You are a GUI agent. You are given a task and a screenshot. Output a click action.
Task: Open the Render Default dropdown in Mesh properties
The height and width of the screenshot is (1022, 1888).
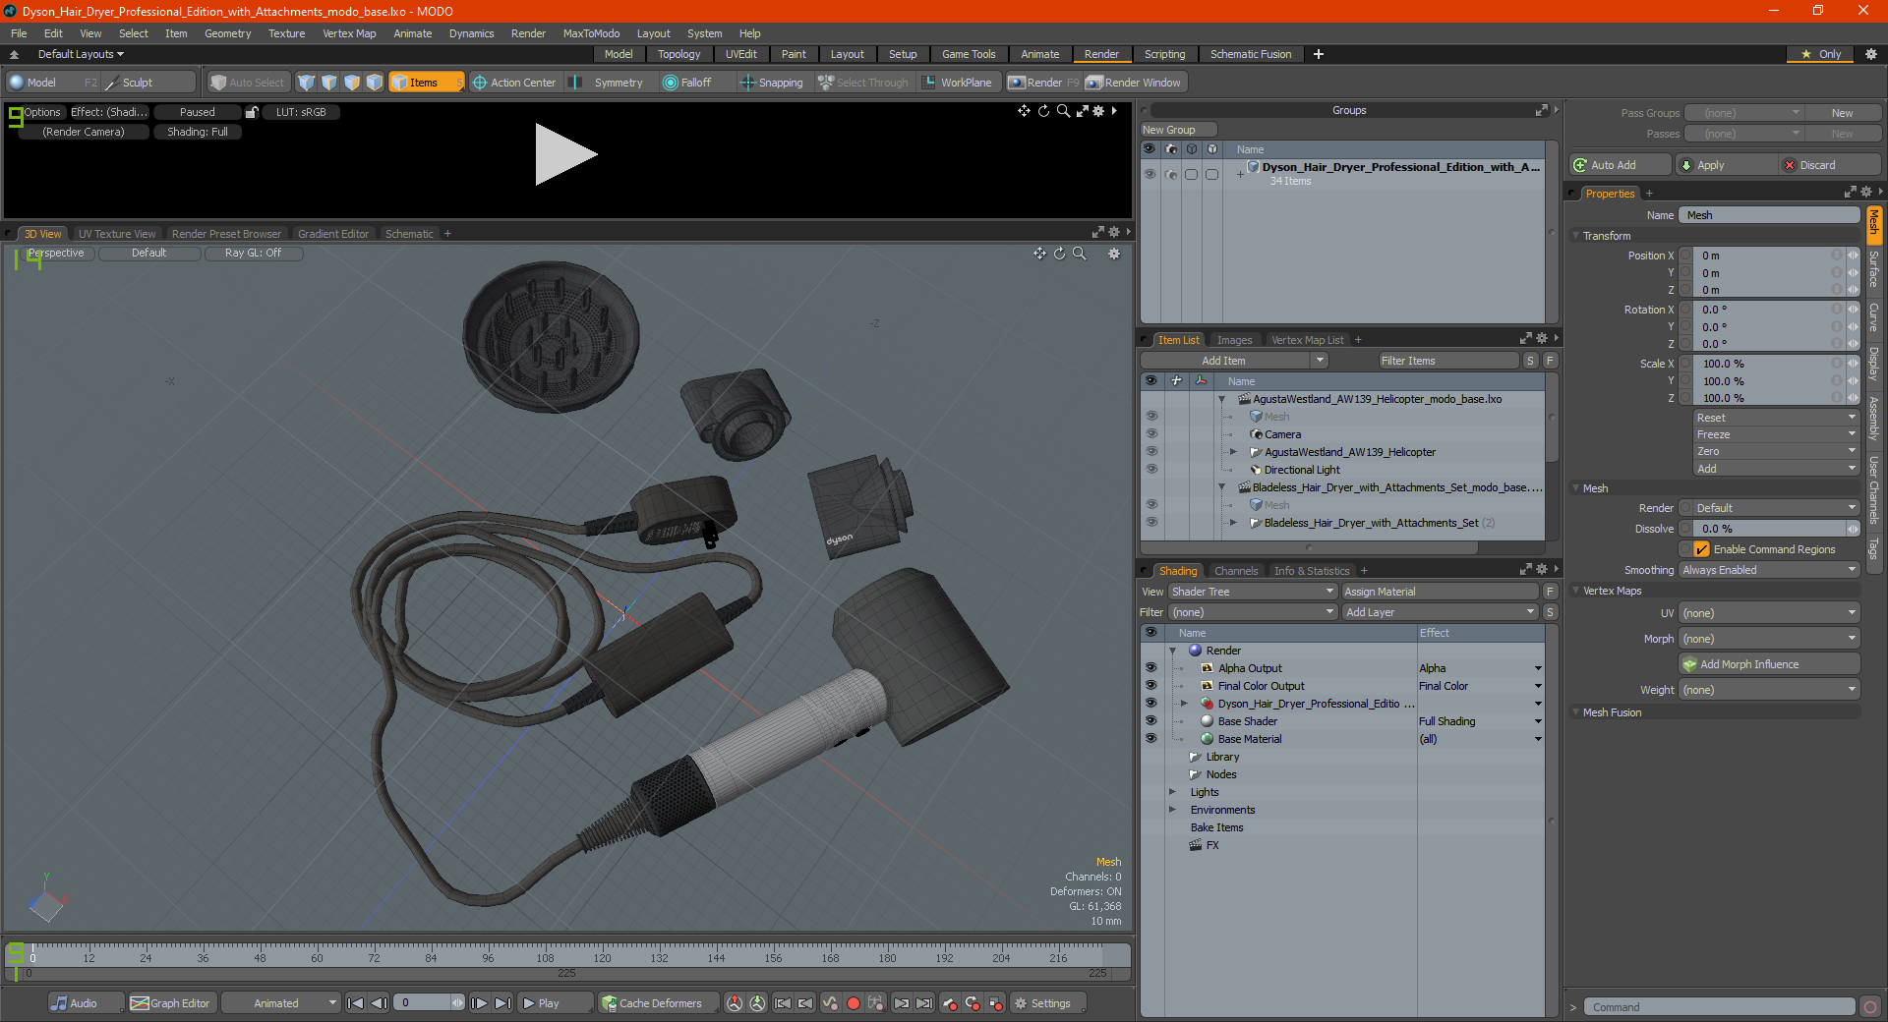1769,508
